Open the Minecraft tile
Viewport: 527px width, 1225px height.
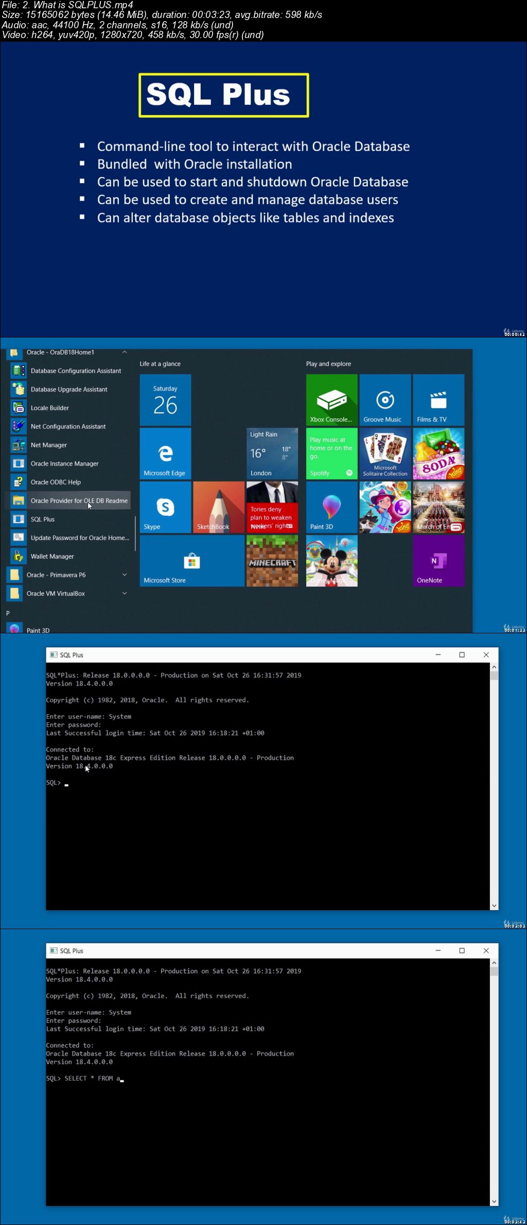[x=272, y=560]
